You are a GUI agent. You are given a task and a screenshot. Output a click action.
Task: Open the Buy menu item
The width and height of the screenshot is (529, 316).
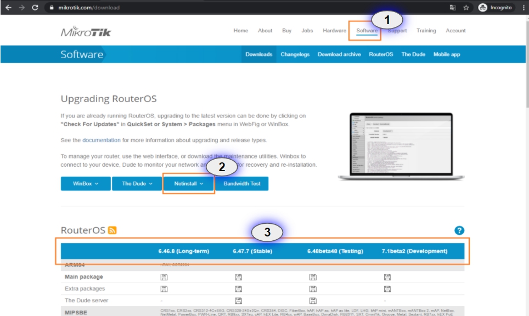pos(287,30)
